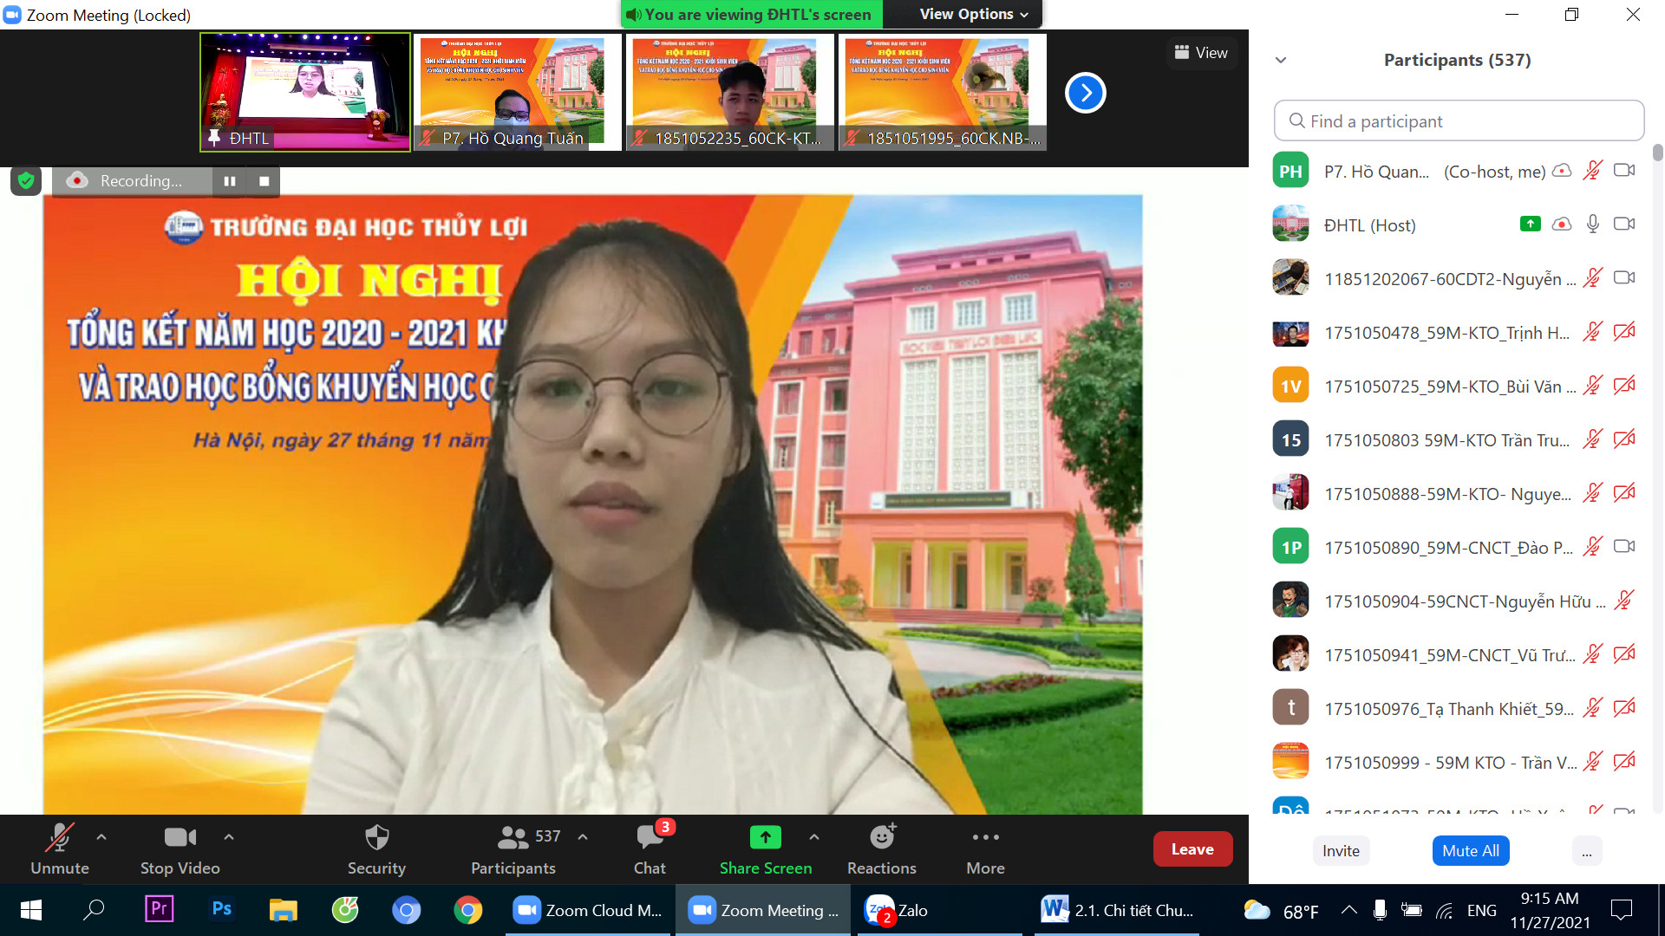Stop my video camera

(x=180, y=838)
